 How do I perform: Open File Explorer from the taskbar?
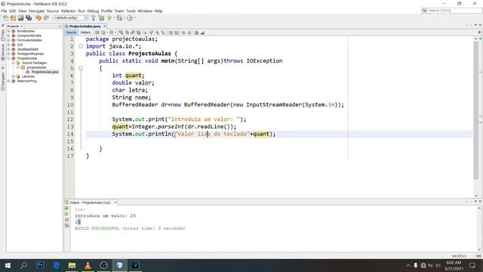pyautogui.click(x=72, y=265)
